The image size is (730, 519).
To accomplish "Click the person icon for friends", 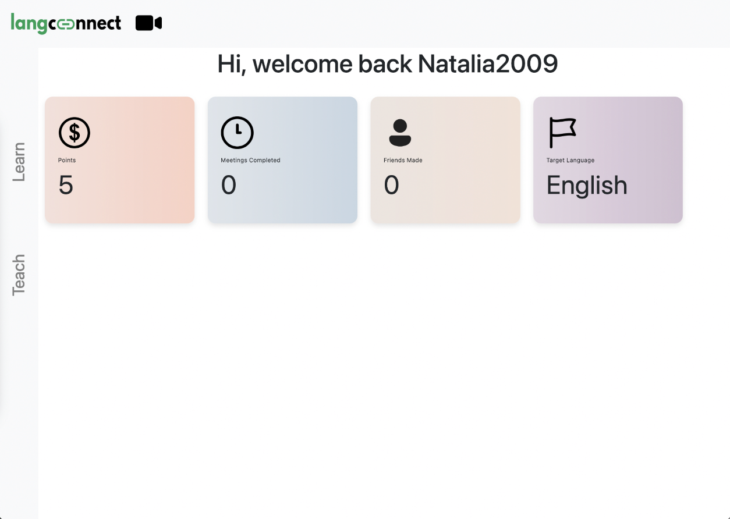I will click(x=400, y=133).
